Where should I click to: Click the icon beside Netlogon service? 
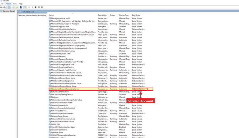pyautogui.click(x=50, y=97)
